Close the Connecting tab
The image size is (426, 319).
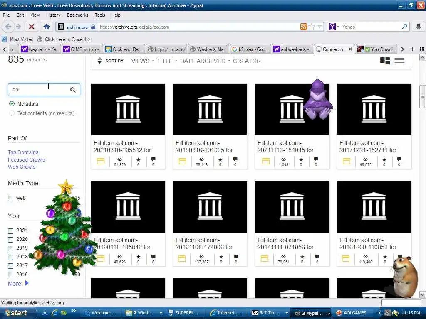coord(350,49)
